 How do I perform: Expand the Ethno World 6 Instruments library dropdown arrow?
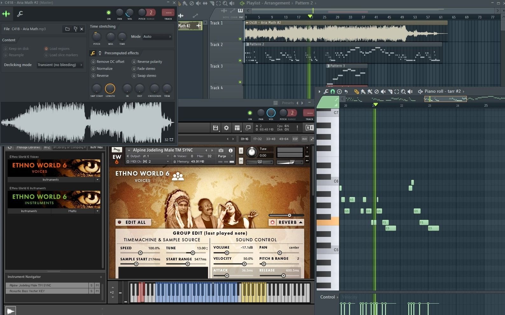[97, 211]
